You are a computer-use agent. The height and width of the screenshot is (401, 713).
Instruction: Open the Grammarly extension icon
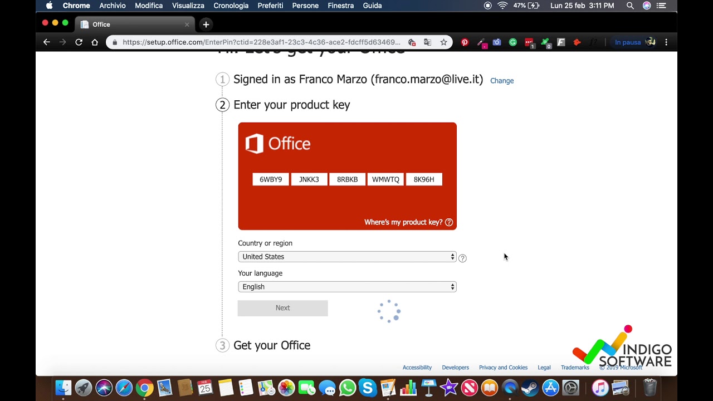[x=513, y=42]
